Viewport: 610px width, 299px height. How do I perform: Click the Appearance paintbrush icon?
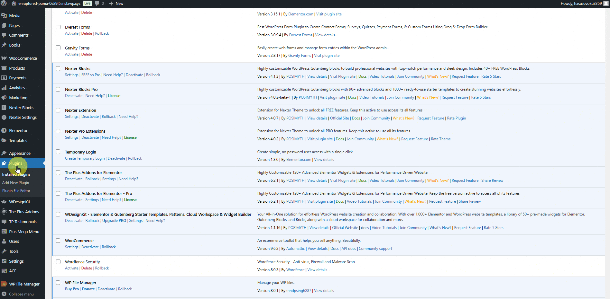(4, 153)
